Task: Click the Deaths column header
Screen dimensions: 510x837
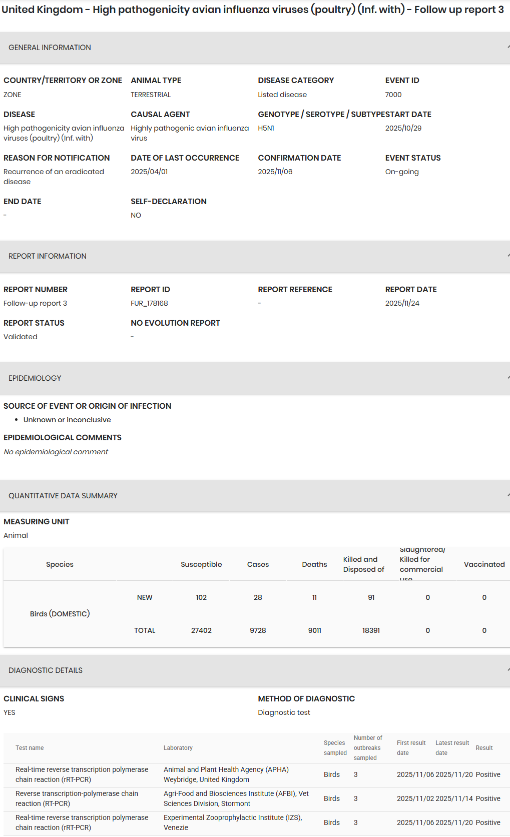Action: coord(314,564)
